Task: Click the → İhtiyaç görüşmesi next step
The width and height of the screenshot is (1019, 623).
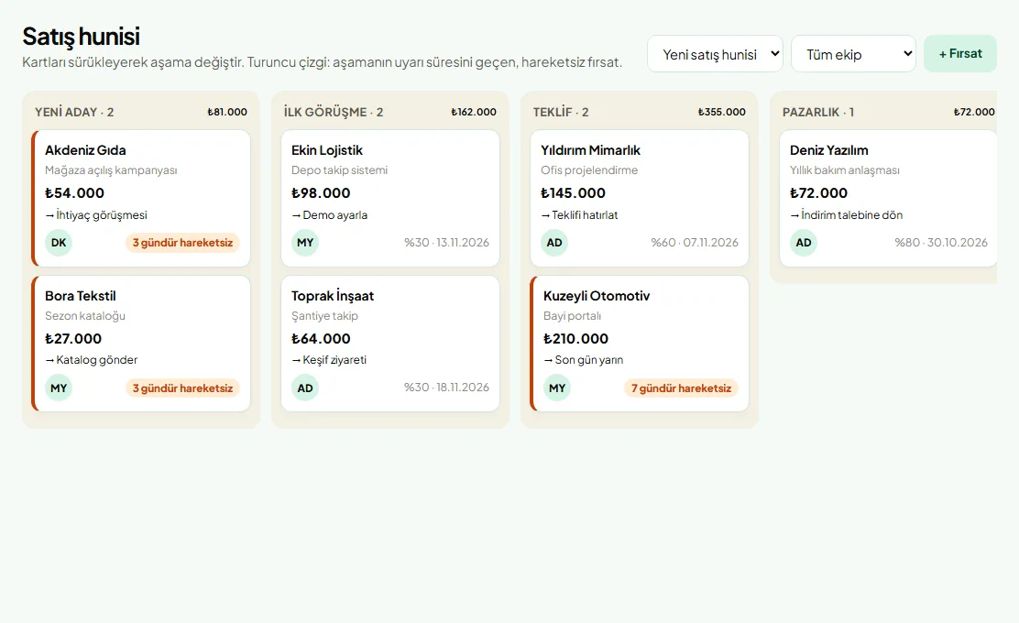Action: (96, 215)
